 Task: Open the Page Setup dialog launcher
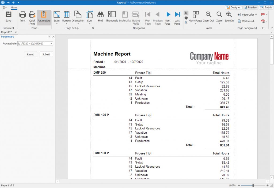(93, 28)
